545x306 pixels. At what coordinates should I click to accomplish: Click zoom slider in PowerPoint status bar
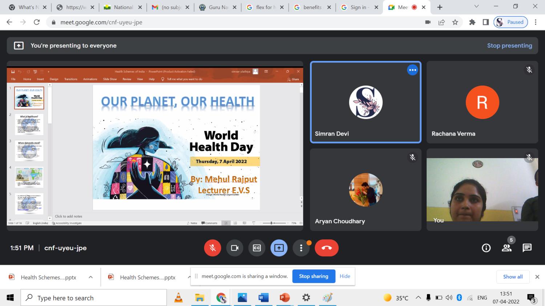point(274,223)
